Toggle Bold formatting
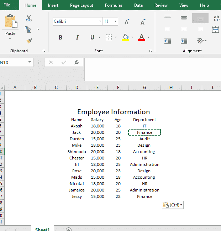Image resolution: width=221 pixels, height=231 pixels. [x=60, y=37]
